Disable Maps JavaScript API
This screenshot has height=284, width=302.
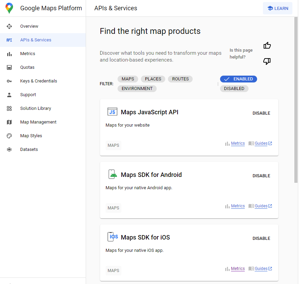coord(261,113)
